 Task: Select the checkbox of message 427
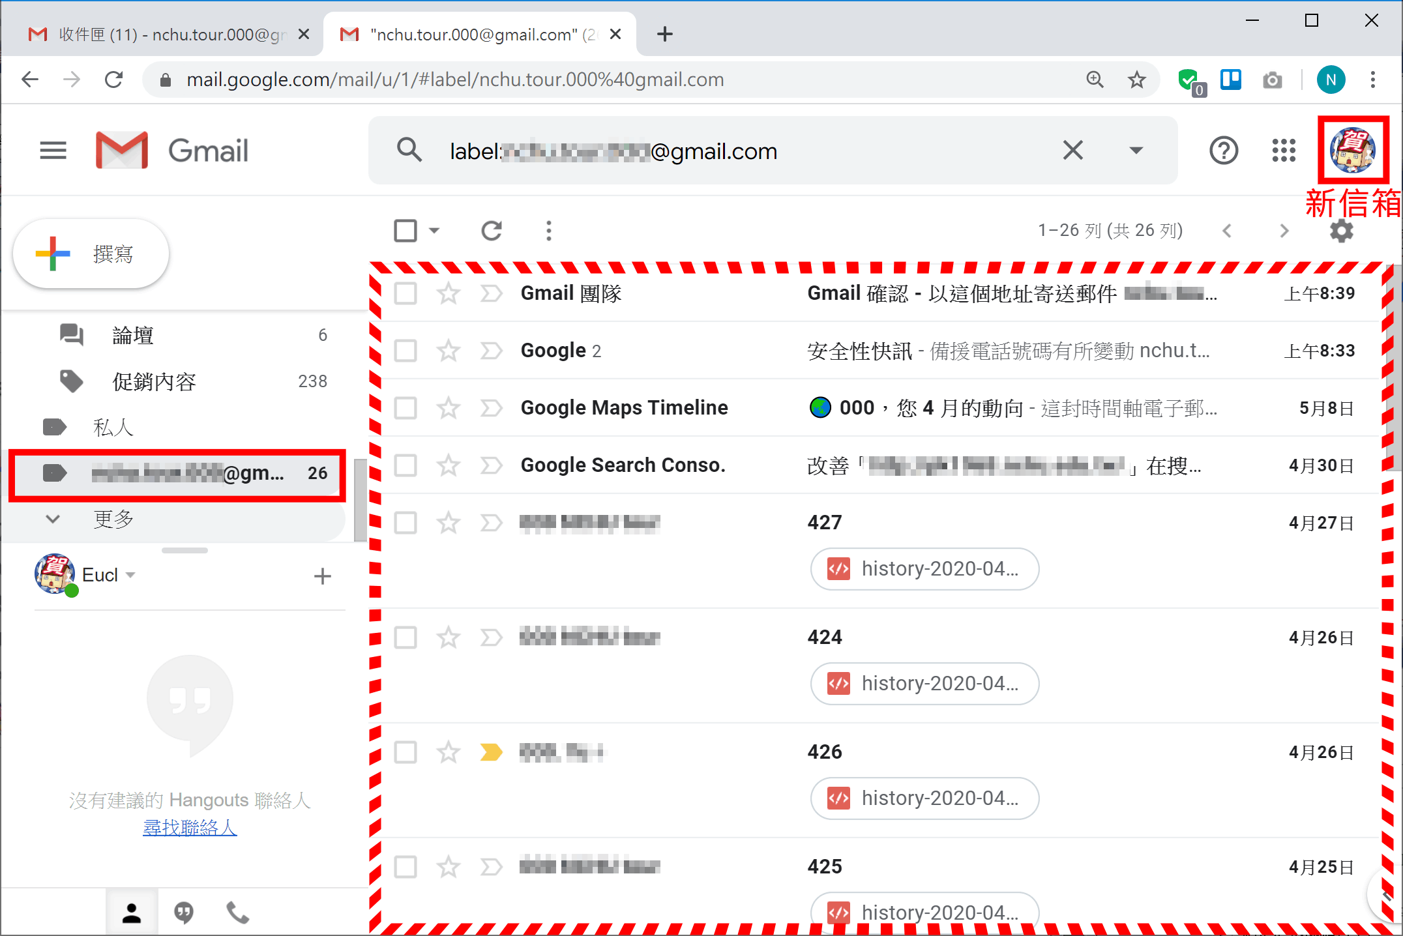pyautogui.click(x=406, y=523)
